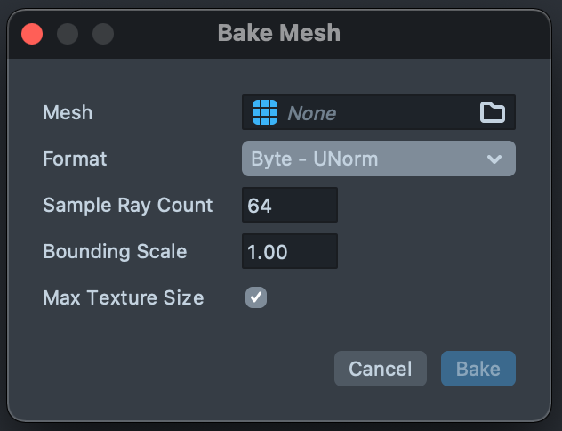Close the Bake Mesh dialog with red button
Image resolution: width=562 pixels, height=431 pixels.
click(x=32, y=34)
